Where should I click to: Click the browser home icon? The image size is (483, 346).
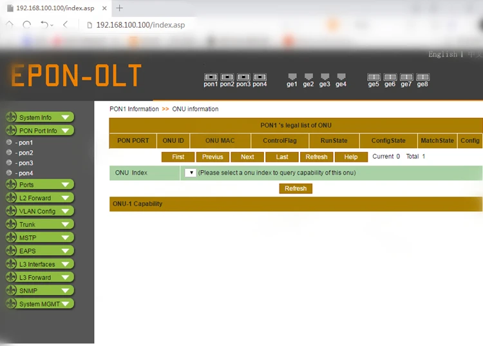click(x=10, y=24)
